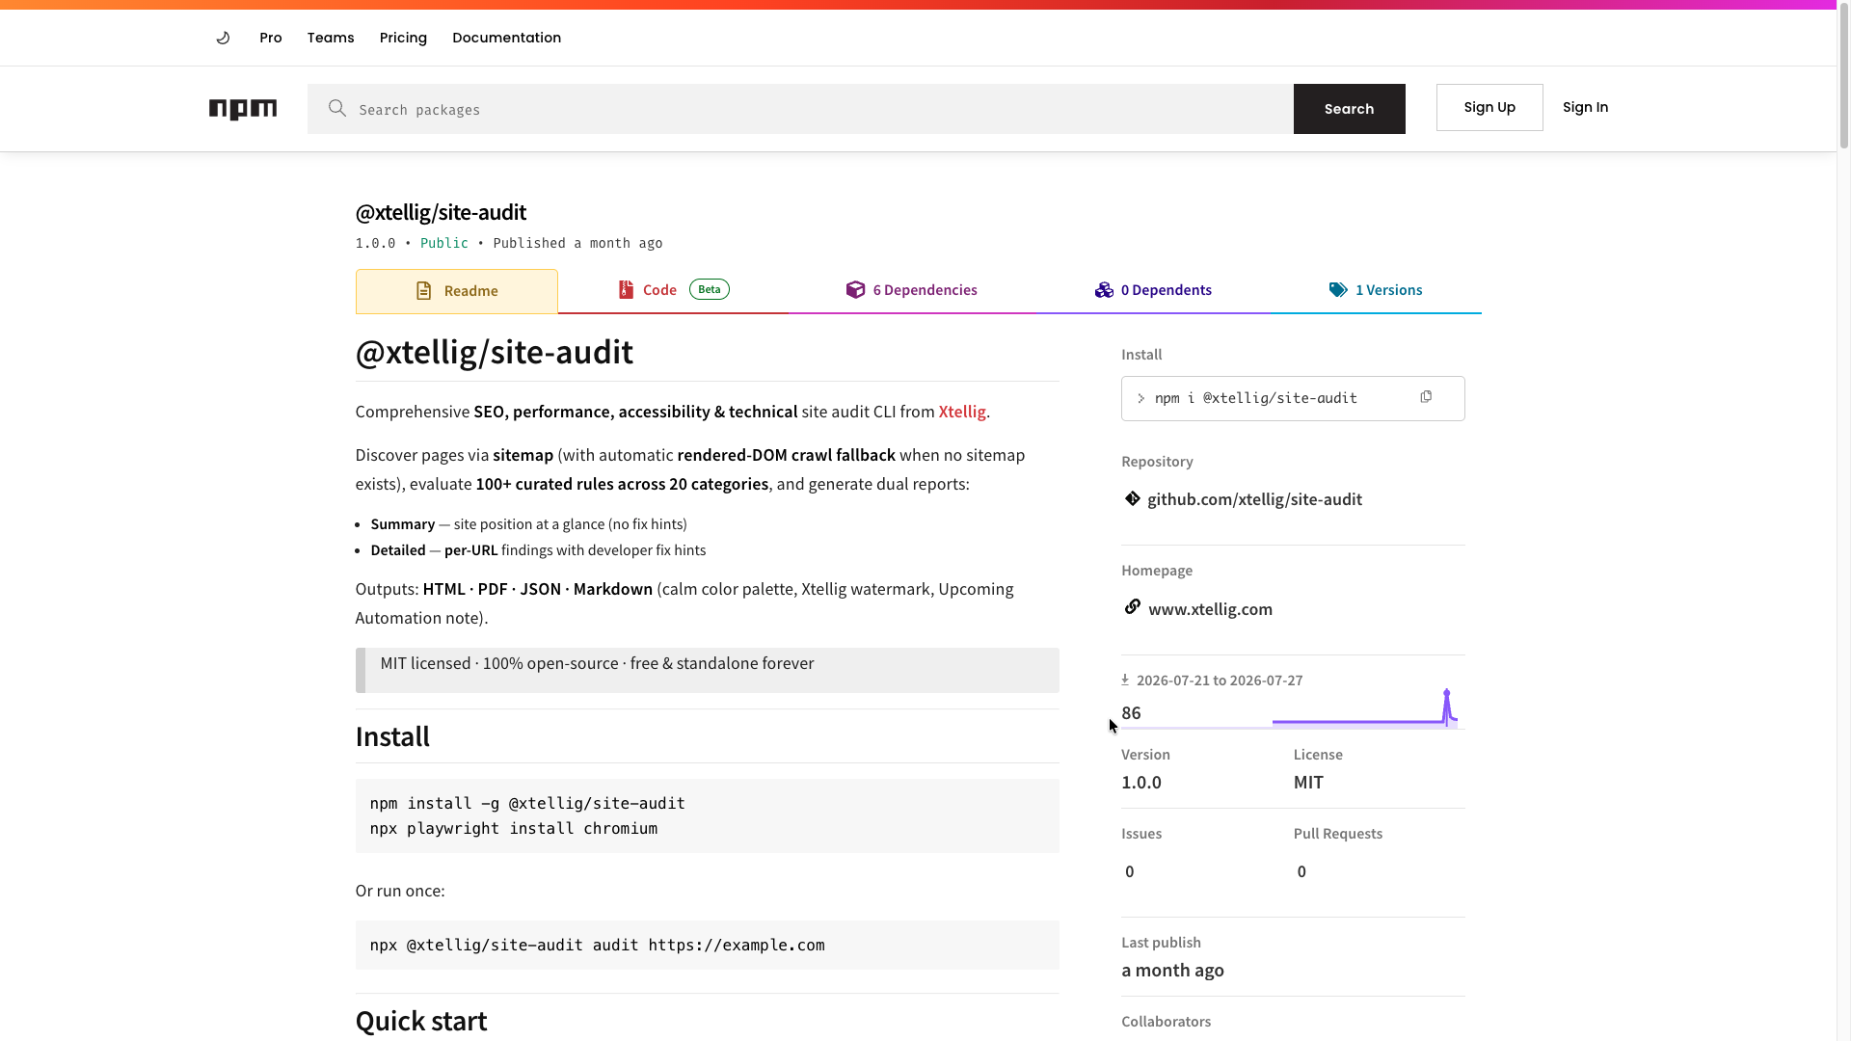The height and width of the screenshot is (1041, 1851).
Task: Click the Versions tags icon
Action: tap(1338, 289)
